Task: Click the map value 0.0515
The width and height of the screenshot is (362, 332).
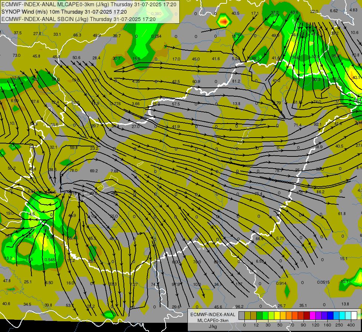Action: [323, 282]
